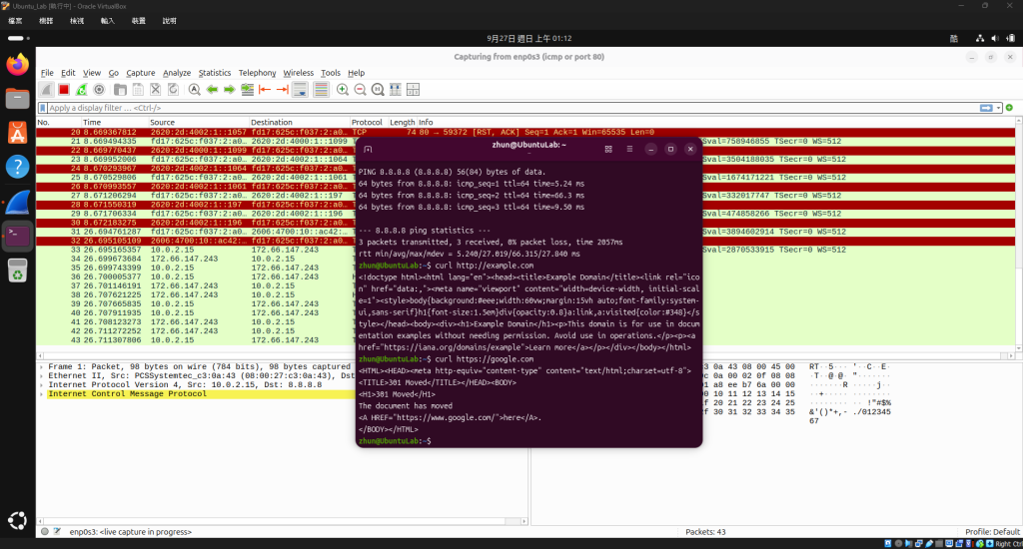
Task: Open the Statistics menu
Action: coord(215,73)
